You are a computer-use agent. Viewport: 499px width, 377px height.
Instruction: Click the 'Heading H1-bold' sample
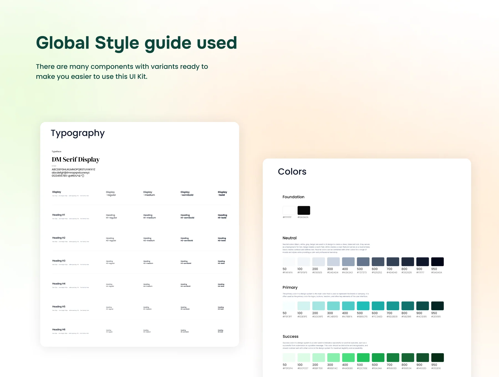pyautogui.click(x=222, y=216)
